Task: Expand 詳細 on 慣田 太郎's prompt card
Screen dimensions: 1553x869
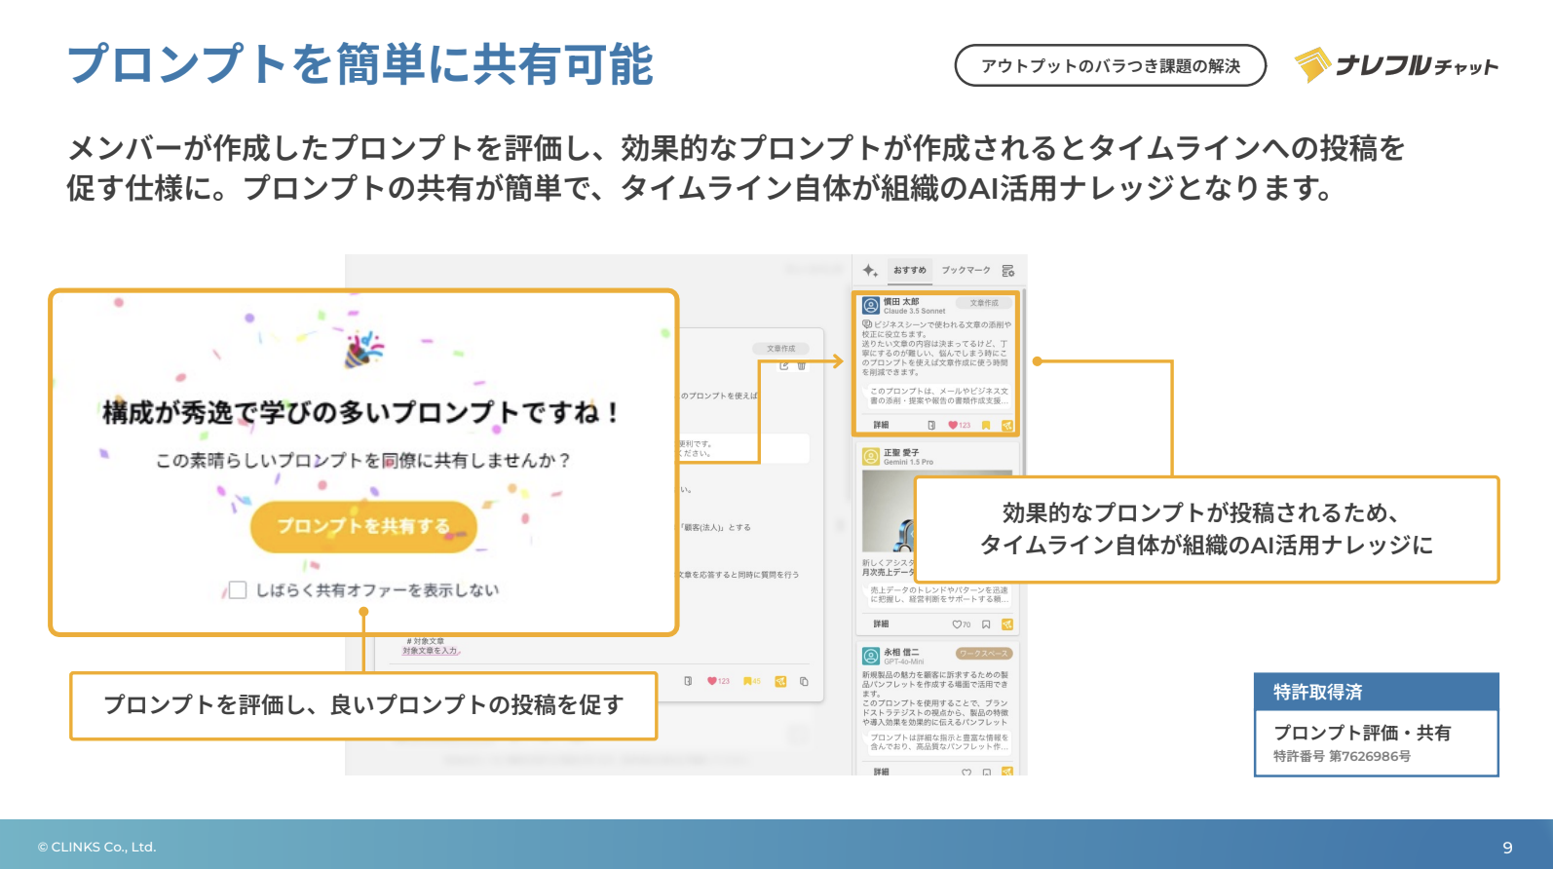Action: tap(881, 426)
